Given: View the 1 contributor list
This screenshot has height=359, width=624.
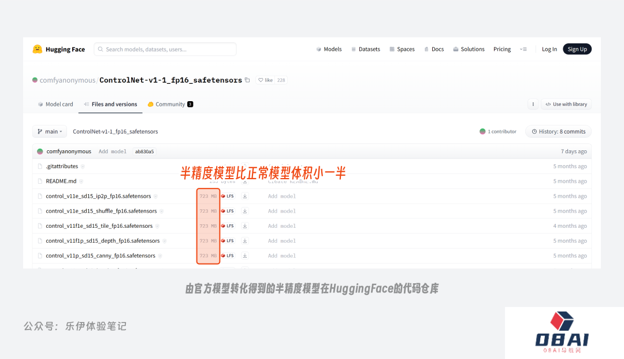Looking at the screenshot, I should 498,131.
